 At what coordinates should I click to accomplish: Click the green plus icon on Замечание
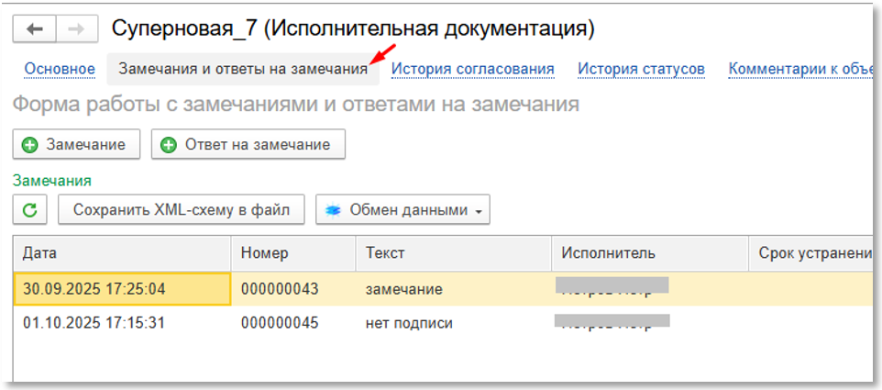click(x=30, y=145)
